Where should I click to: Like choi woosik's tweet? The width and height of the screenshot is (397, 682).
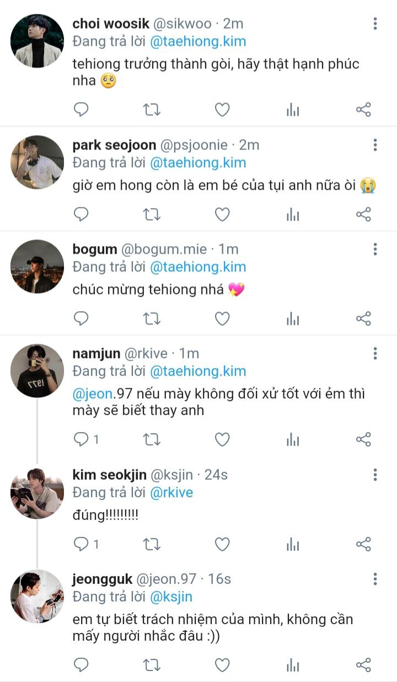[x=222, y=110]
